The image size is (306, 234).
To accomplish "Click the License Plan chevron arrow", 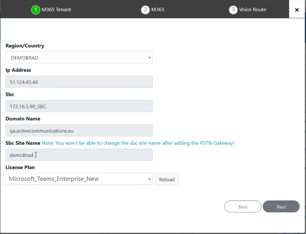I will [x=149, y=179].
